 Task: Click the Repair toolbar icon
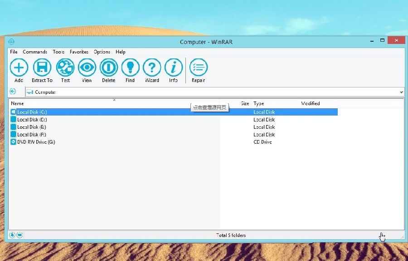coord(199,68)
